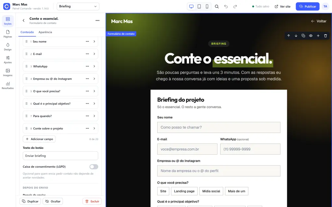Click the (11) 99999-9999 WhatsApp input
This screenshot has width=332, height=207.
250,149
